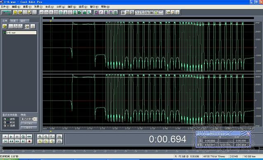This screenshot has height=160, width=263.
Task: Jump to the end with skip-to-end button
Action: [x=23, y=141]
